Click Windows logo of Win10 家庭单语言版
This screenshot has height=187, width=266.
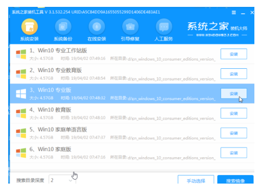click(21, 133)
